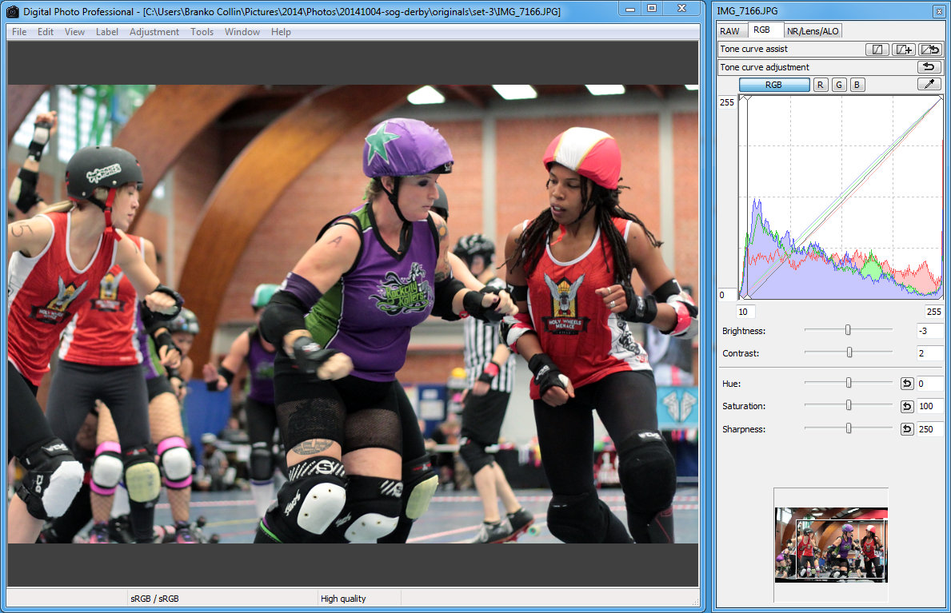Switch the tone curve to G channel

pyautogui.click(x=839, y=85)
